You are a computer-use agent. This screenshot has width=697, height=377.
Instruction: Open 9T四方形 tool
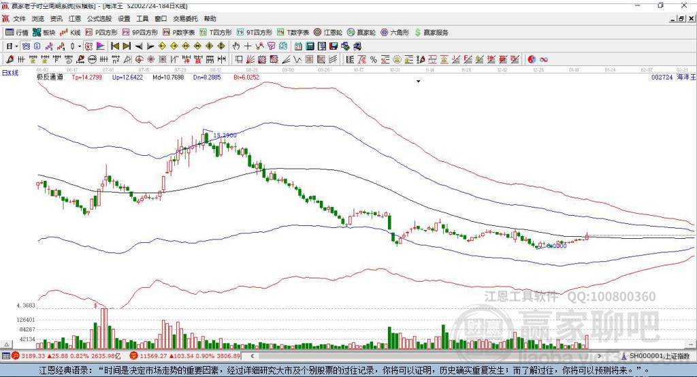[255, 33]
